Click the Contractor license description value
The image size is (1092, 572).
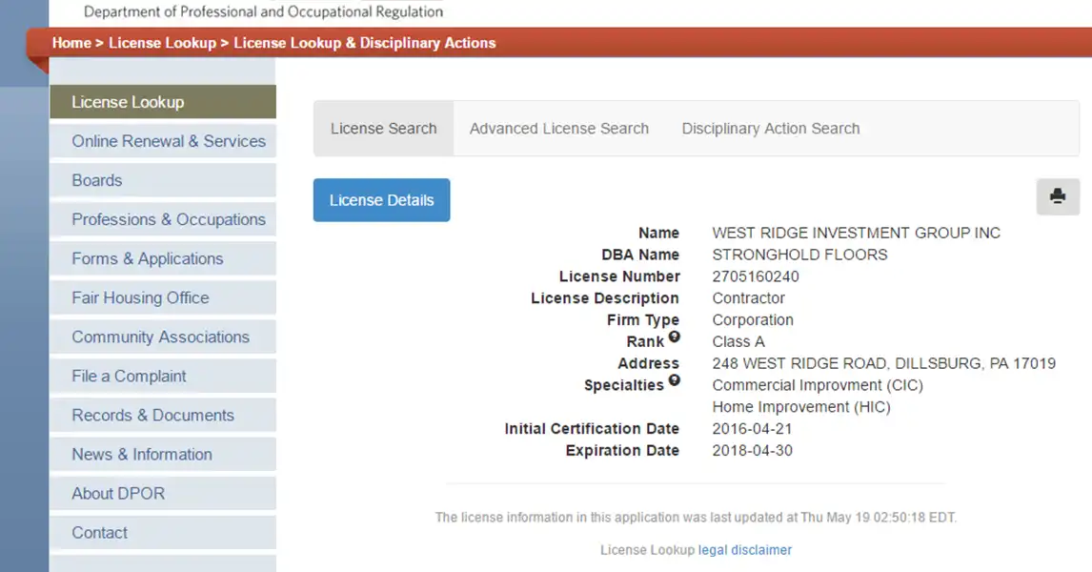[x=748, y=298]
